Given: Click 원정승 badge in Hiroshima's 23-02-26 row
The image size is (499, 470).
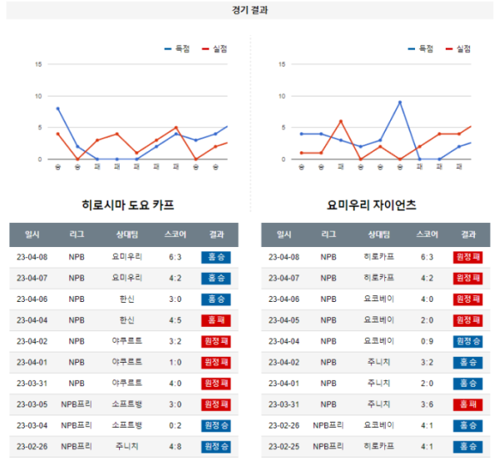Looking at the screenshot, I should point(216,447).
